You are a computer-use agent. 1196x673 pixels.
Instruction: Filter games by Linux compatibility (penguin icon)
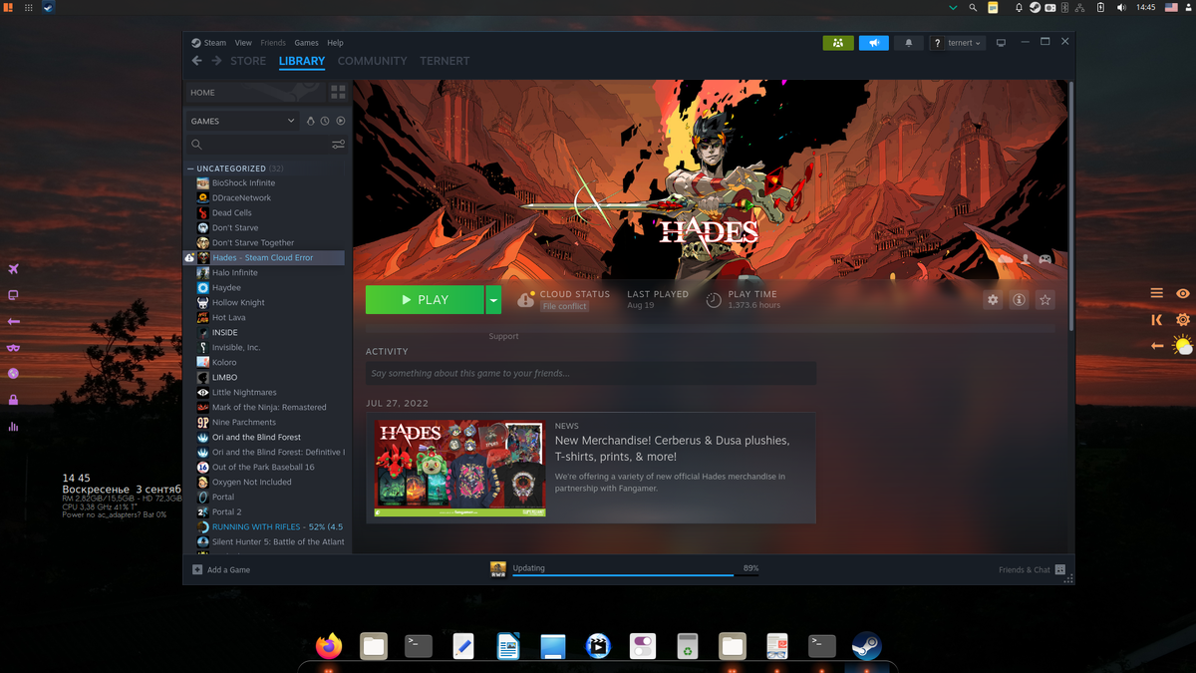click(x=310, y=121)
